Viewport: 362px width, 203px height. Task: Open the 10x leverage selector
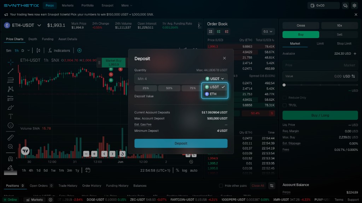coord(339,25)
